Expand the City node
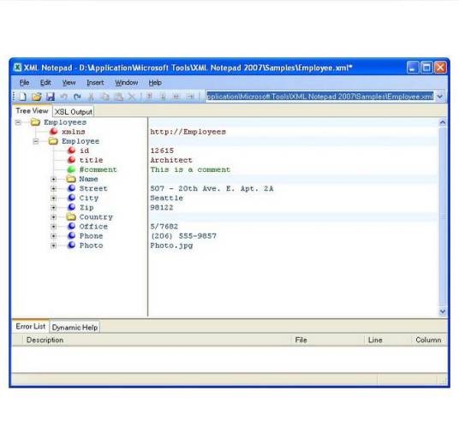 [x=54, y=198]
